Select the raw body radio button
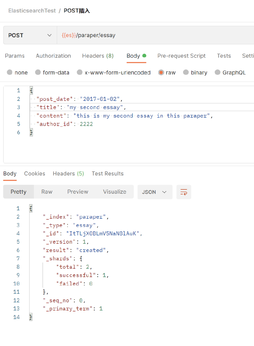Screen dimensions: 254x346 click(161, 72)
